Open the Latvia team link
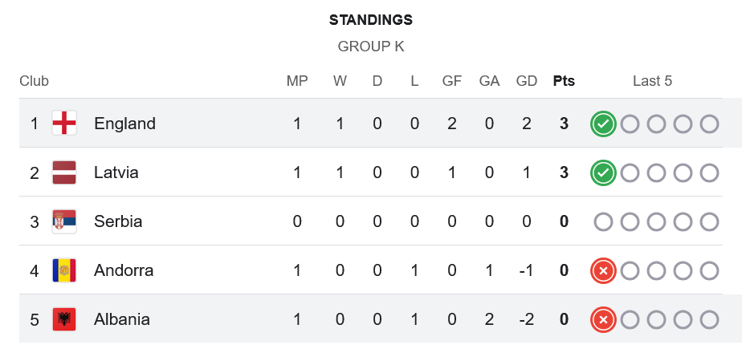This screenshot has height=357, width=742. point(116,172)
